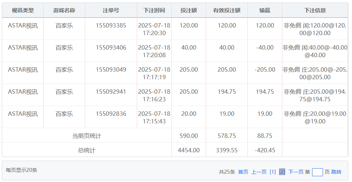
Task: Click the 155092941 order row cell
Action: 111,92
